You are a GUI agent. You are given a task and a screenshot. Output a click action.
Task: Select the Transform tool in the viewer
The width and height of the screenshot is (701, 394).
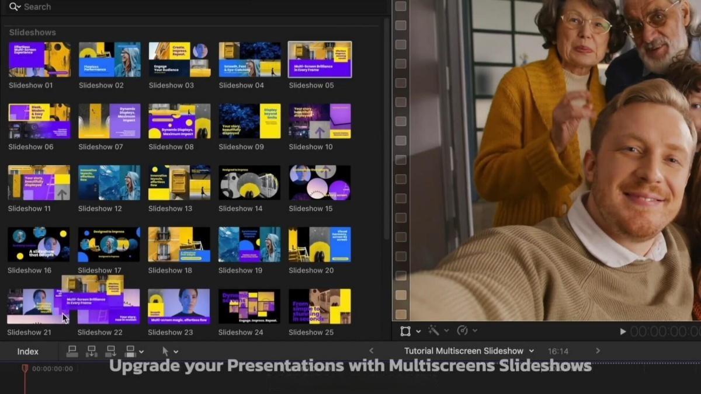point(406,331)
